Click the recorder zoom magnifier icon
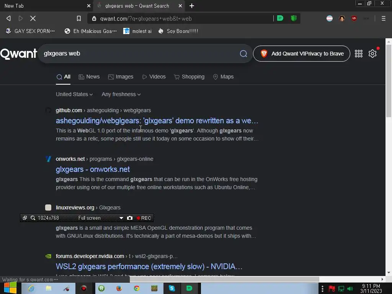Screen dimensions: 392x294 tap(33, 218)
